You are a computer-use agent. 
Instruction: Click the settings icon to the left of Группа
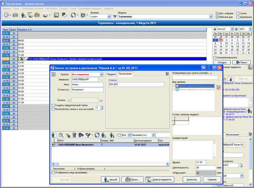(53, 75)
